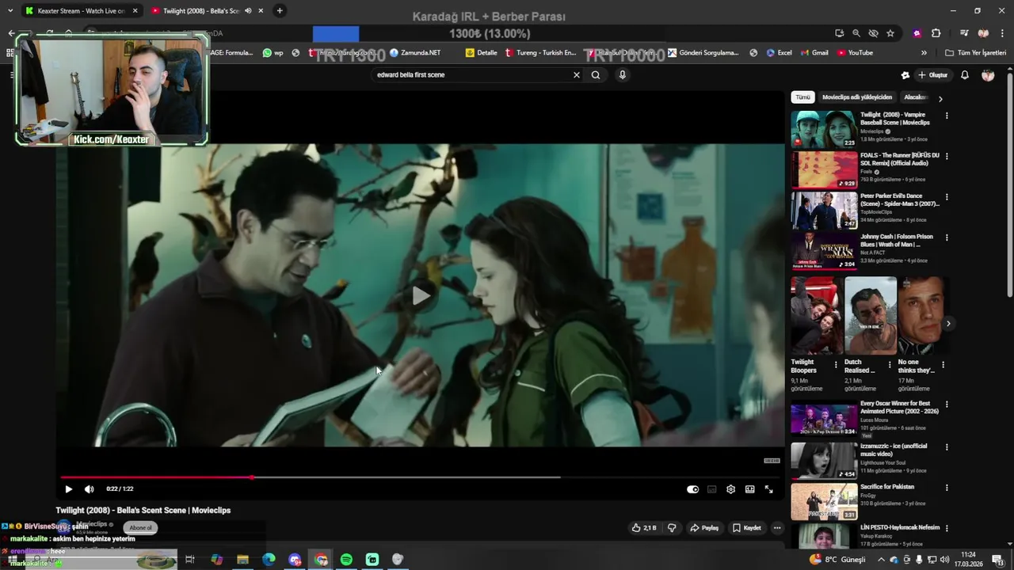
Task: Open Microsoft Edge from the taskbar
Action: (269, 560)
